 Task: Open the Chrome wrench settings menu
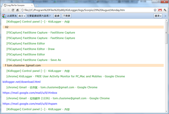pyautogui.click(x=165, y=10)
